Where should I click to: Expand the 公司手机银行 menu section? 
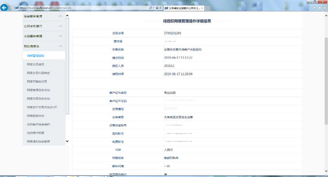tap(61, 26)
